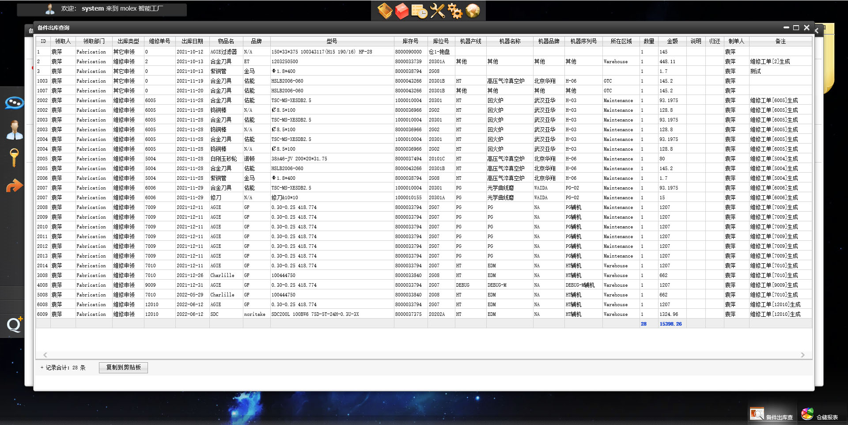Click the user profile person icon

[x=14, y=130]
